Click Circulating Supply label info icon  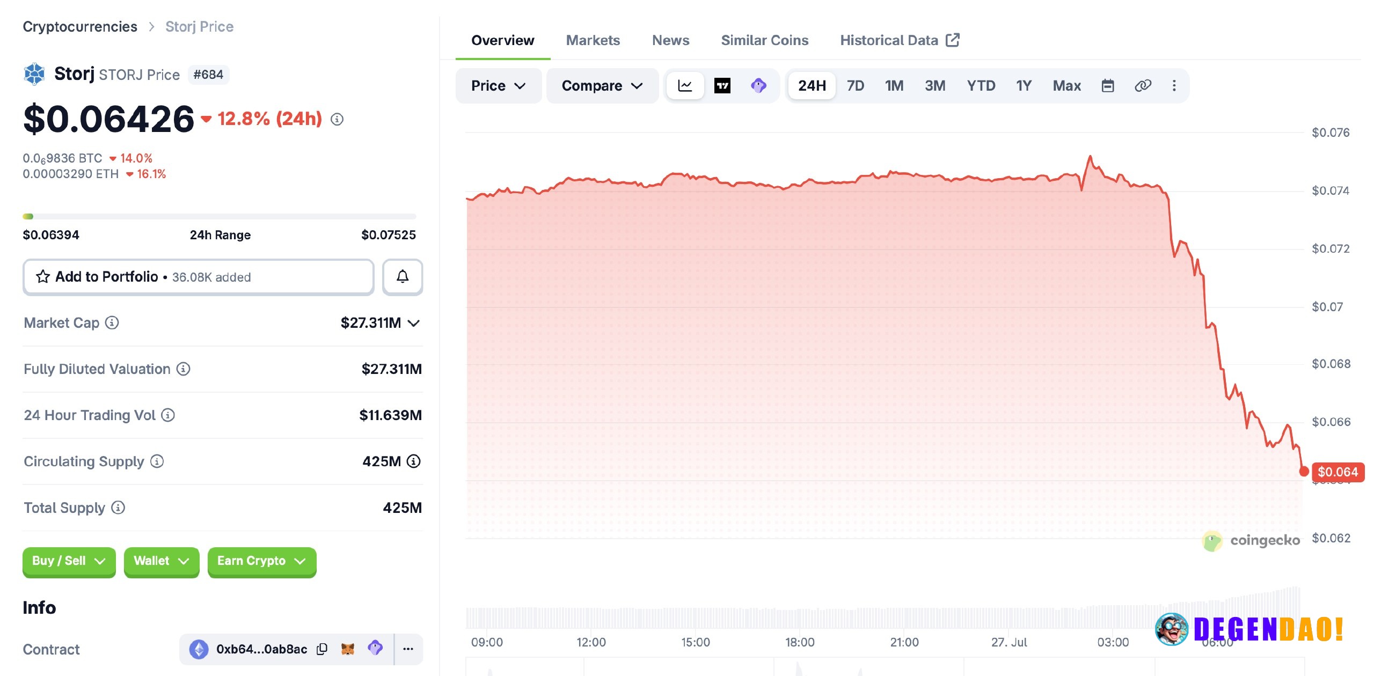click(157, 461)
